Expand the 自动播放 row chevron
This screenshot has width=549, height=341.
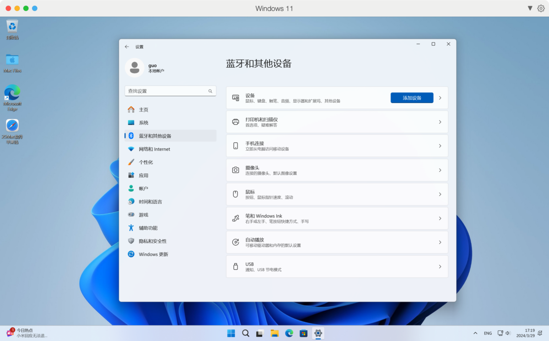click(x=440, y=242)
